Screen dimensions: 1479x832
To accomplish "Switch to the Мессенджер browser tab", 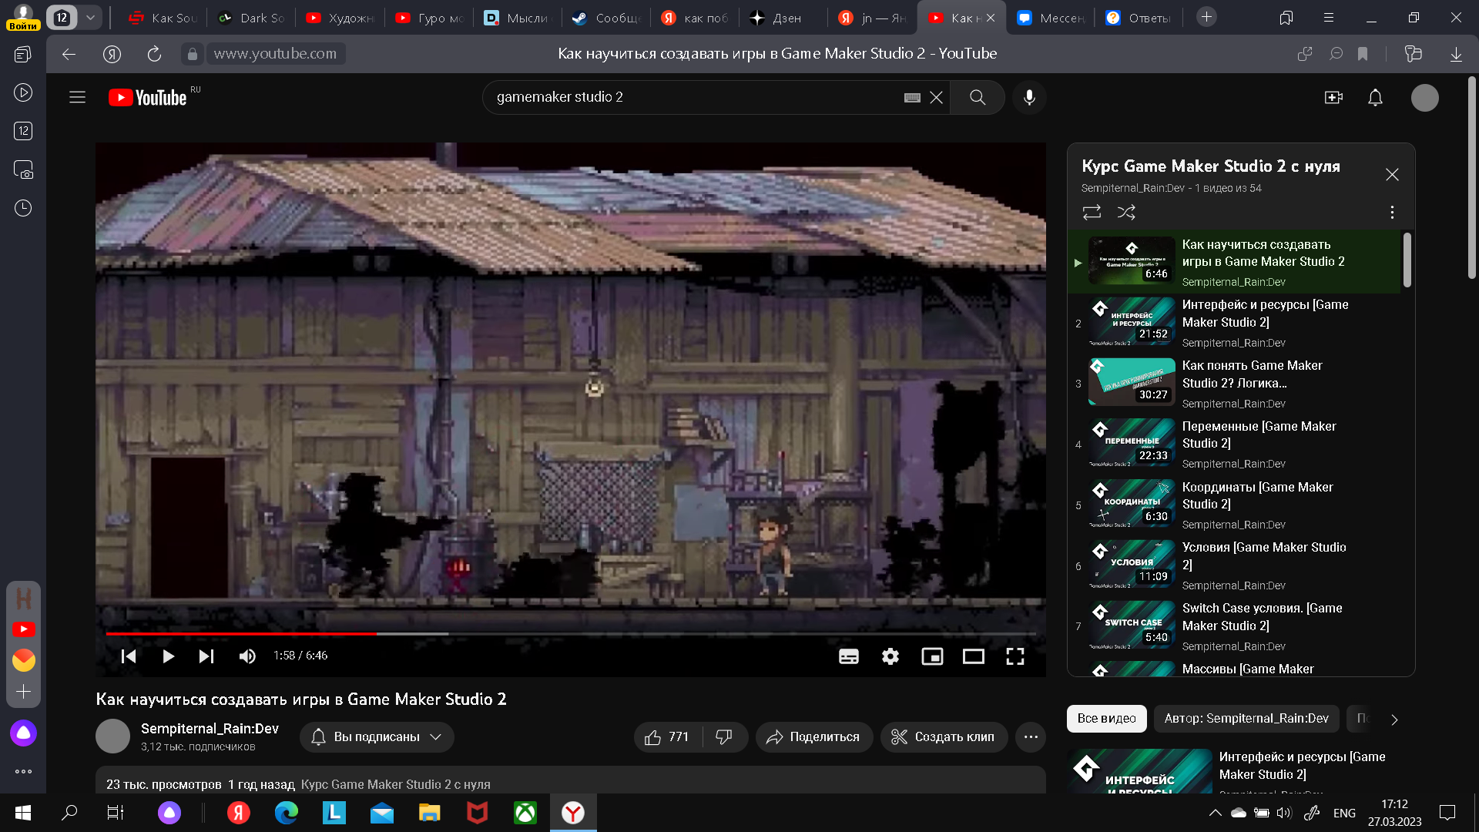I will pos(1050,18).
